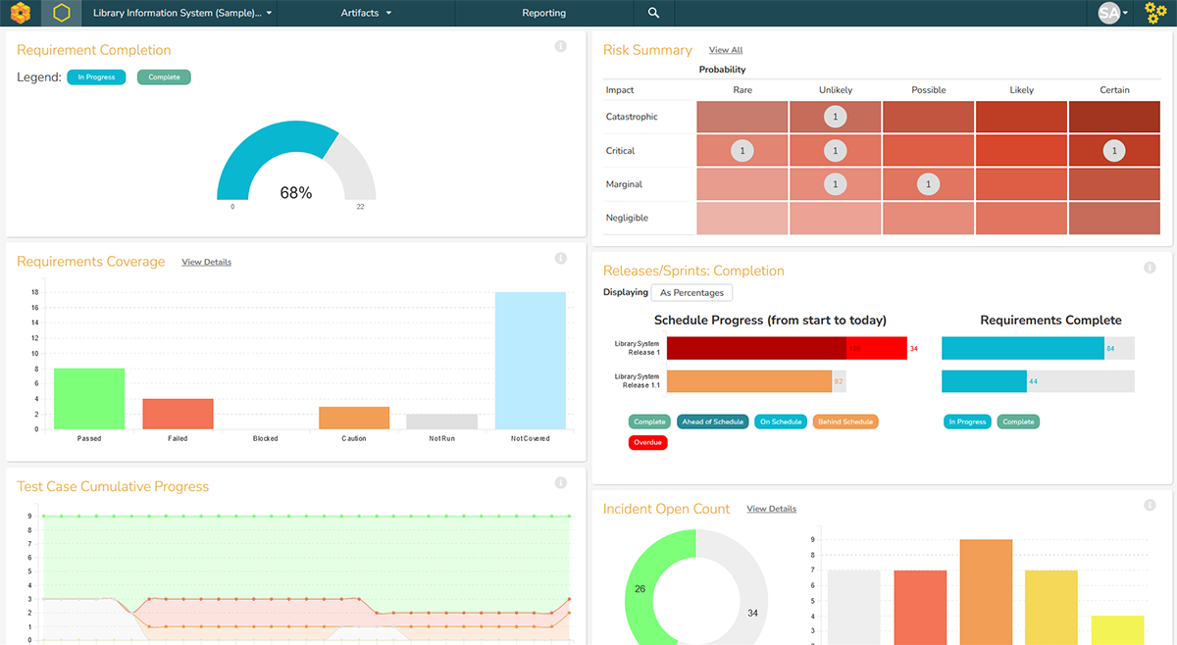Open the As Percentages display dropdown
Screen dimensions: 1177x645
click(691, 293)
